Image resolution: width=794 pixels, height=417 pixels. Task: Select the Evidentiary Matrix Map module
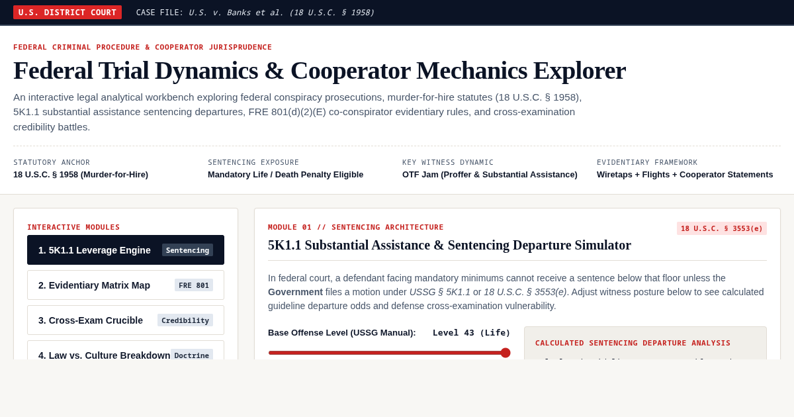click(126, 285)
